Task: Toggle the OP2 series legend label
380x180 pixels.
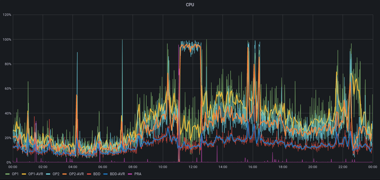Action: [56, 174]
